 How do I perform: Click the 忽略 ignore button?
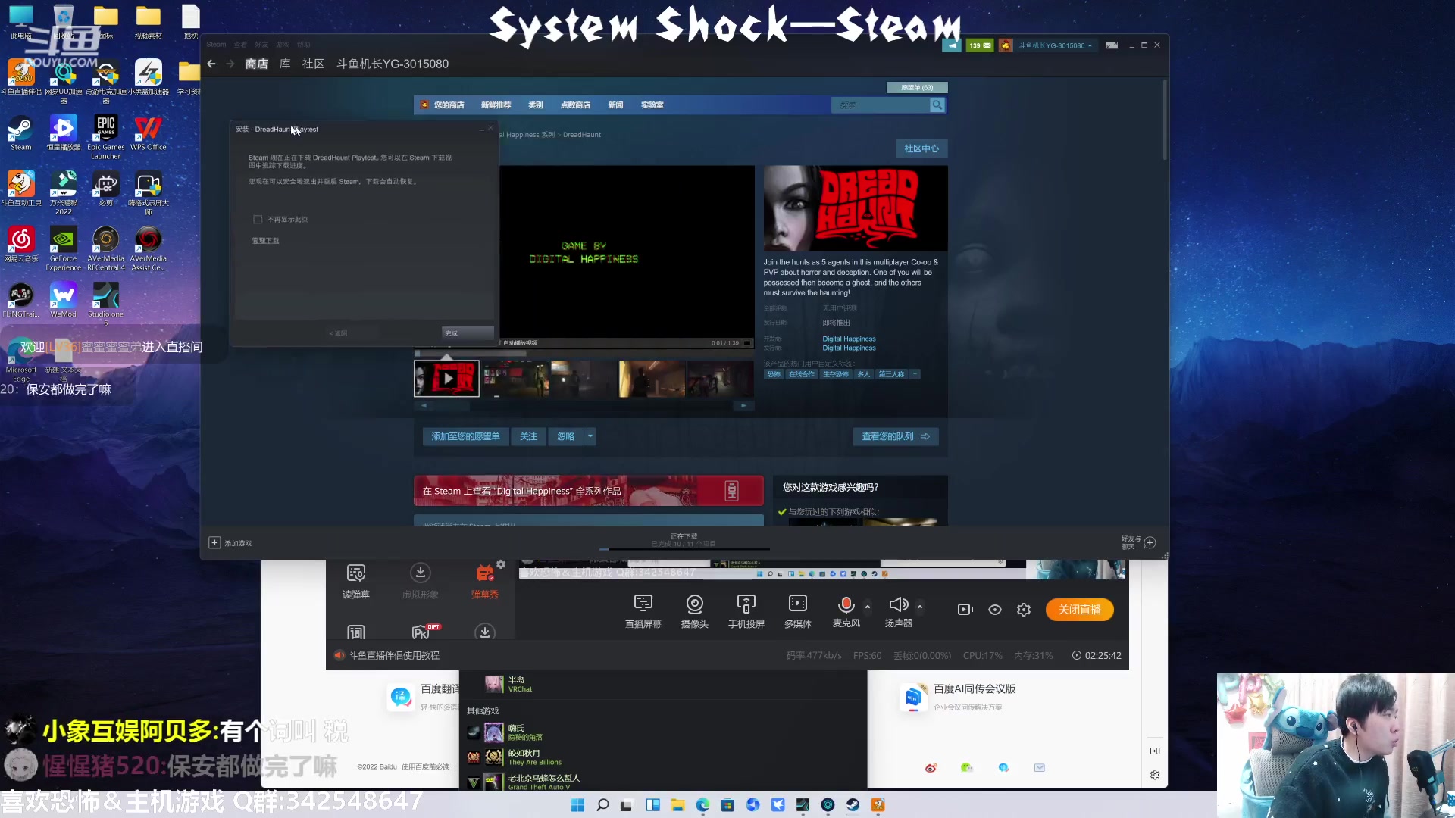[566, 436]
